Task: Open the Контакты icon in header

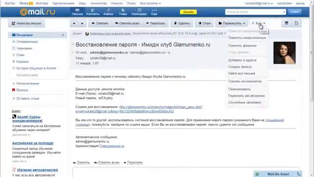Action: [93, 12]
